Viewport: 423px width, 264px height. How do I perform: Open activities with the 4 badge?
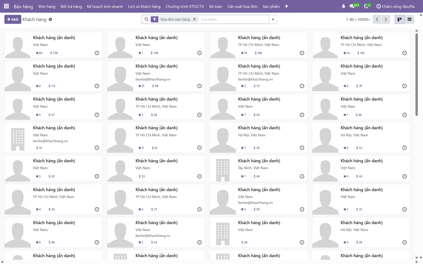[x=368, y=6]
